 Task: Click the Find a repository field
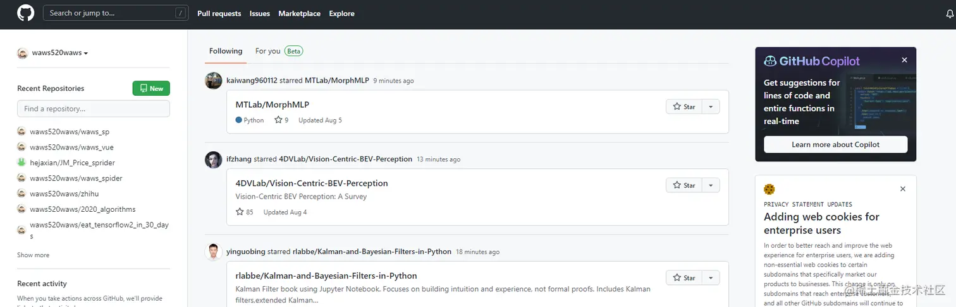(94, 108)
